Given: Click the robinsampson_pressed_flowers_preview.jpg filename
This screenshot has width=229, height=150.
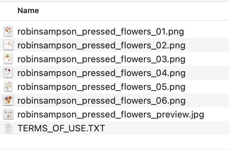Looking at the screenshot, I should coord(111,115).
